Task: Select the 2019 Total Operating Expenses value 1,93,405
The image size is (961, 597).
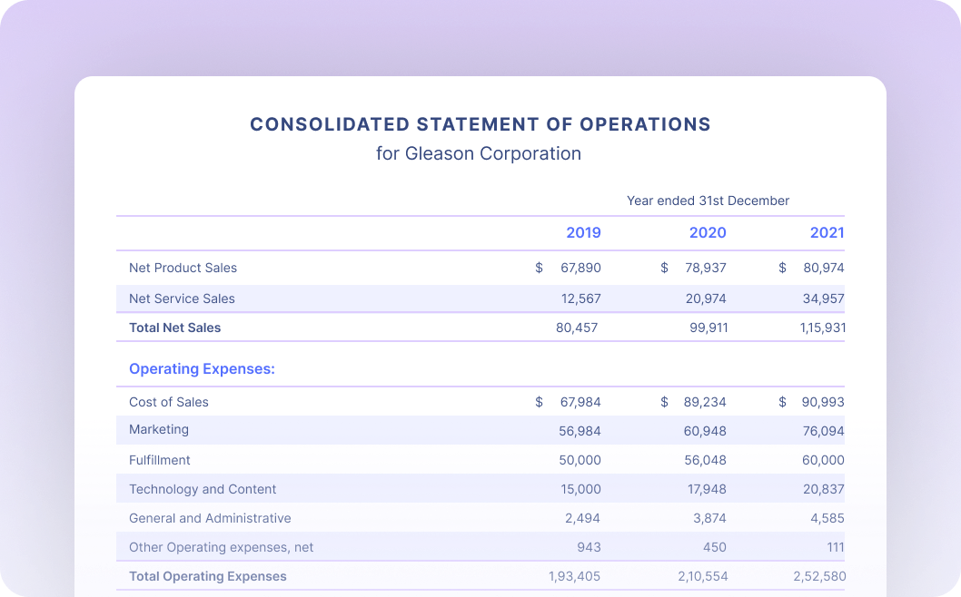Action: pyautogui.click(x=574, y=576)
